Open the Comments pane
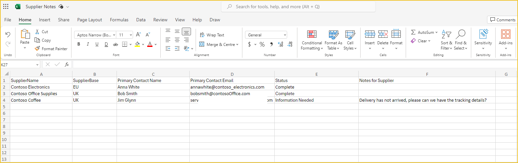 click(x=503, y=20)
